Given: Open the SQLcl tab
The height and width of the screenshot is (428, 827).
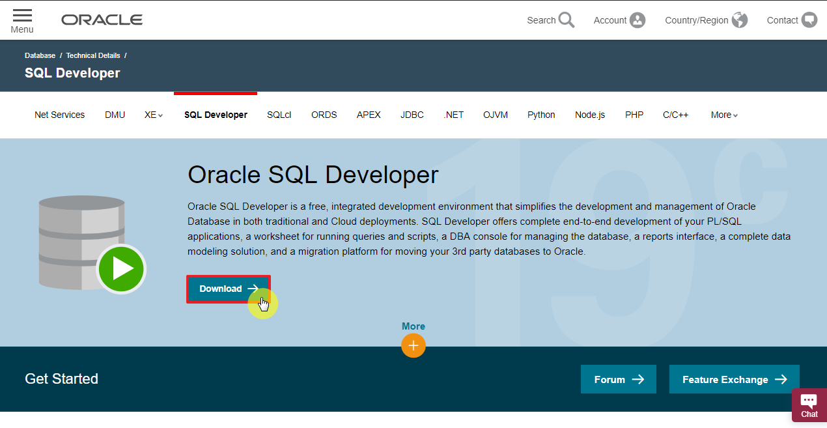Looking at the screenshot, I should click(x=279, y=115).
